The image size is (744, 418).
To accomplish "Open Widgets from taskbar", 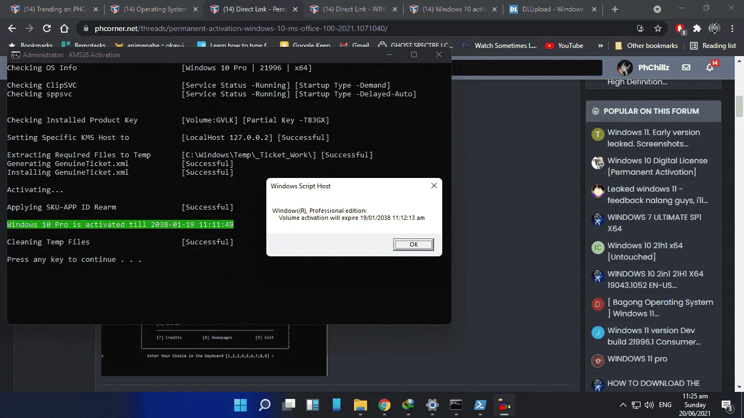I will point(313,405).
